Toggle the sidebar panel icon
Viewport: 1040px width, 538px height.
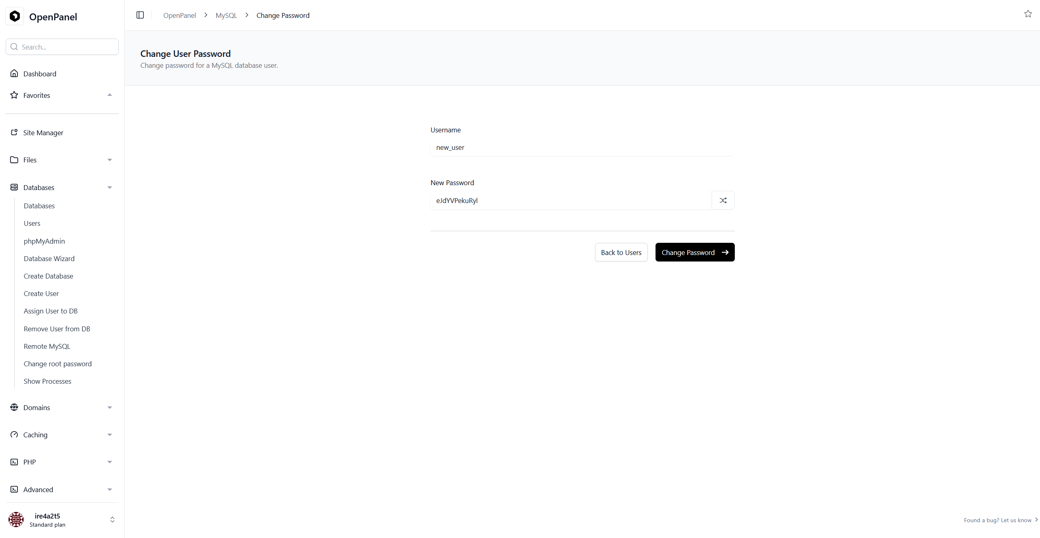tap(140, 15)
